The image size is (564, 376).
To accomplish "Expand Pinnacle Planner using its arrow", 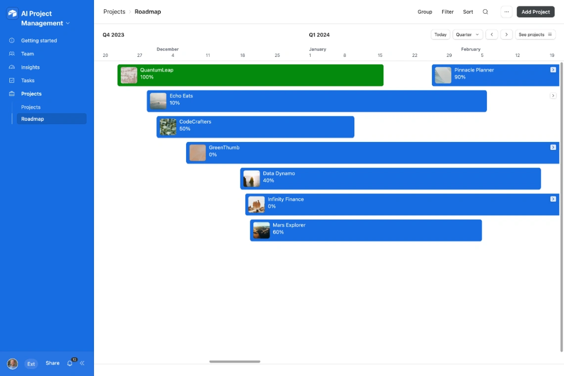I will [x=553, y=70].
